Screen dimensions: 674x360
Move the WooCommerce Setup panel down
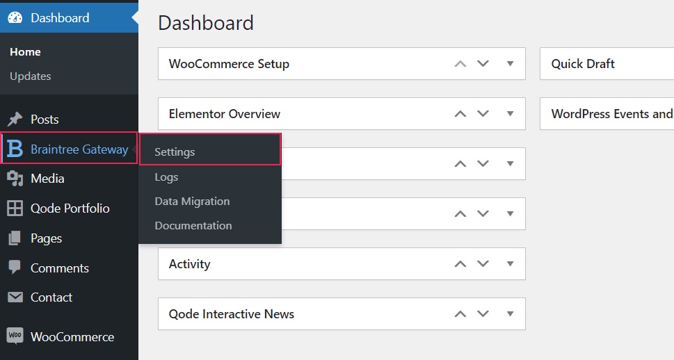click(483, 63)
